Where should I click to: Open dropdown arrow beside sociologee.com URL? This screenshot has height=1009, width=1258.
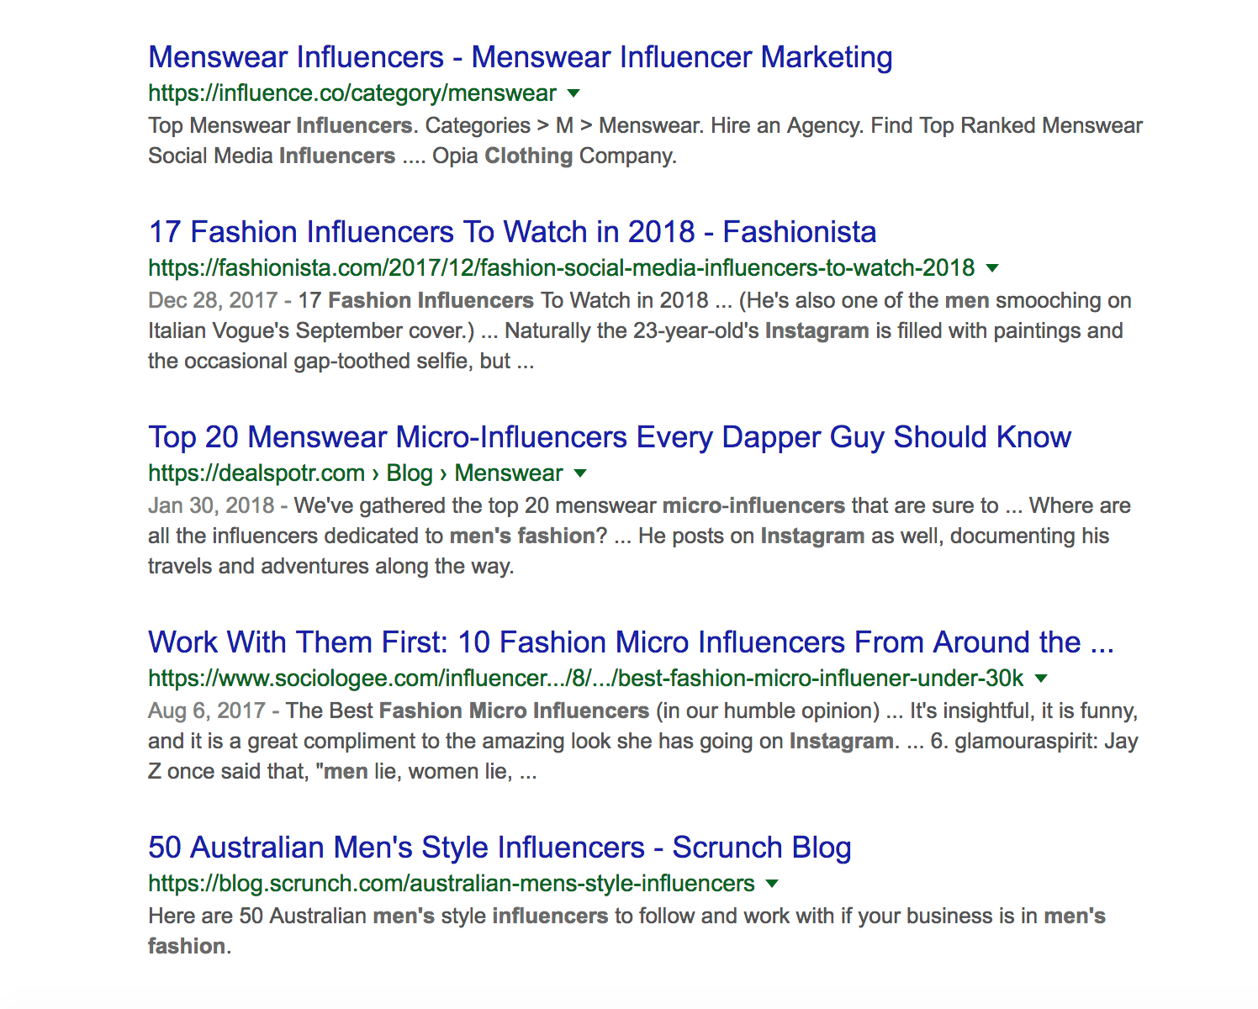[x=1041, y=679]
